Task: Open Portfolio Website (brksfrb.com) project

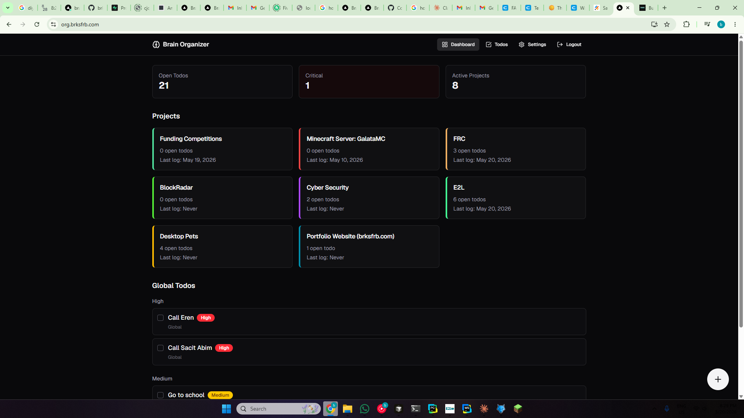Action: tap(369, 247)
